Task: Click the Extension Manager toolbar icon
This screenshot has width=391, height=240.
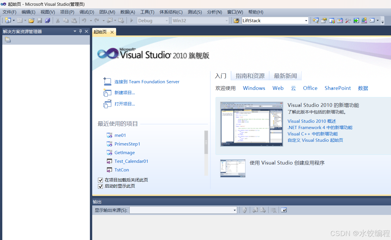Action: point(364,20)
